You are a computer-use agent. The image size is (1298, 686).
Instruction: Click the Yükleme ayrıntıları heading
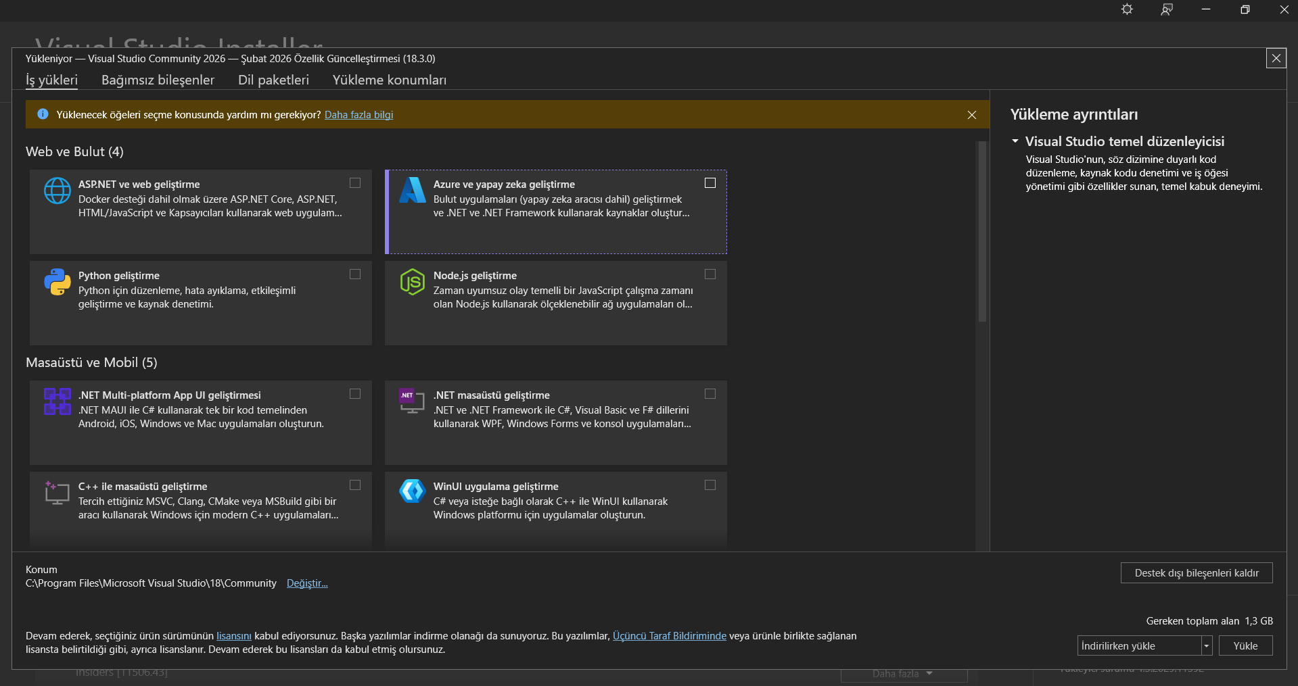point(1074,115)
